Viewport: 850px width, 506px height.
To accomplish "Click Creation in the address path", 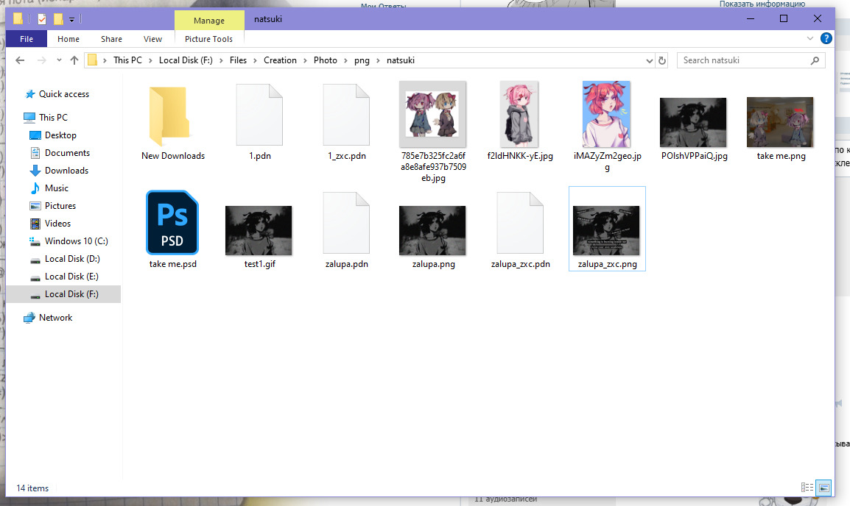I will click(x=280, y=60).
